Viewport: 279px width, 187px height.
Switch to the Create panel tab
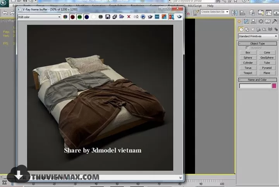pyautogui.click(x=239, y=22)
